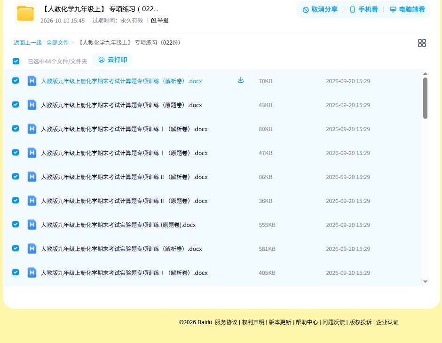Uncheck 实验题专项训练Ⅰ（解析卷）checkbox
The height and width of the screenshot is (343, 442).
[16, 272]
